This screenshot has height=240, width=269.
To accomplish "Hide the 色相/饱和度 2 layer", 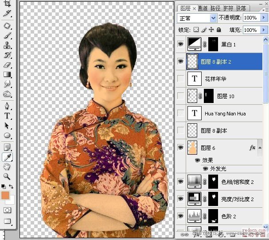I will click(x=180, y=182).
